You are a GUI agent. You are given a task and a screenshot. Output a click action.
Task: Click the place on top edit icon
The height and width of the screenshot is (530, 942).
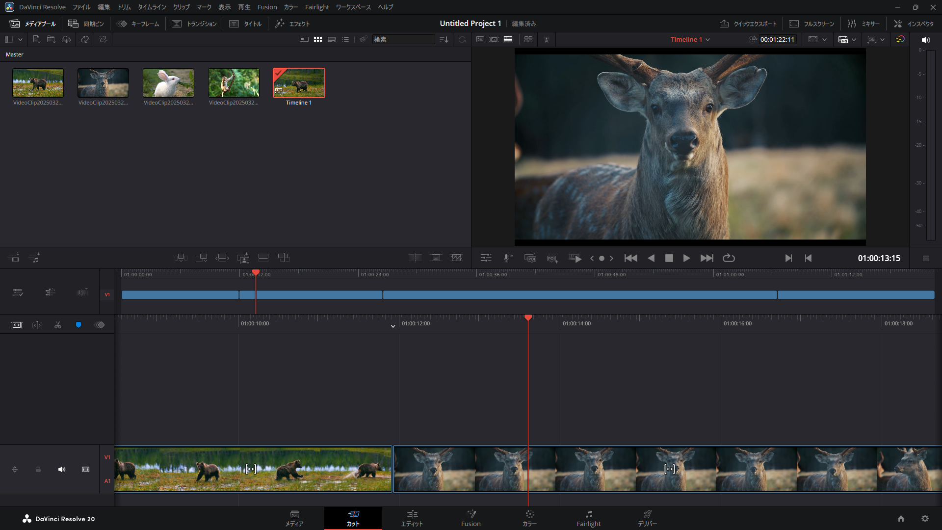coord(263,258)
